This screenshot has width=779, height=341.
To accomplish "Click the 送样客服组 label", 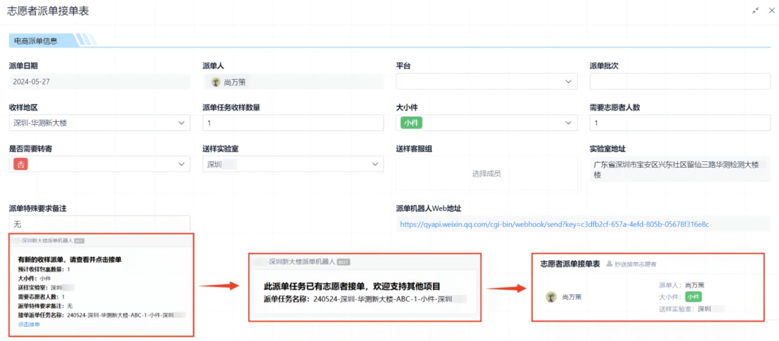I will (x=414, y=149).
